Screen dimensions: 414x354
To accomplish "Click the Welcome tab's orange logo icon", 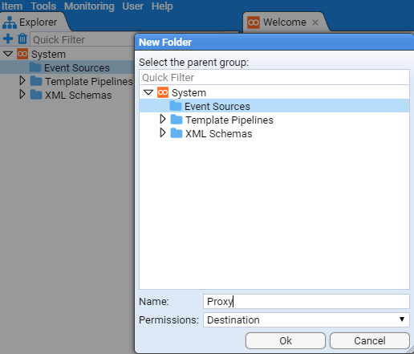I will pyautogui.click(x=254, y=22).
